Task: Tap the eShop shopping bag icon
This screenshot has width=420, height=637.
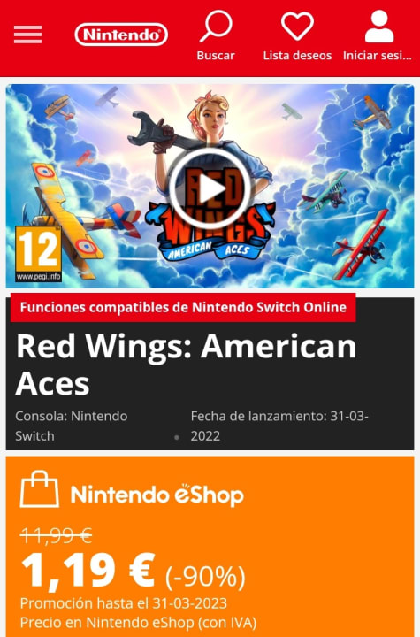Action: click(40, 489)
